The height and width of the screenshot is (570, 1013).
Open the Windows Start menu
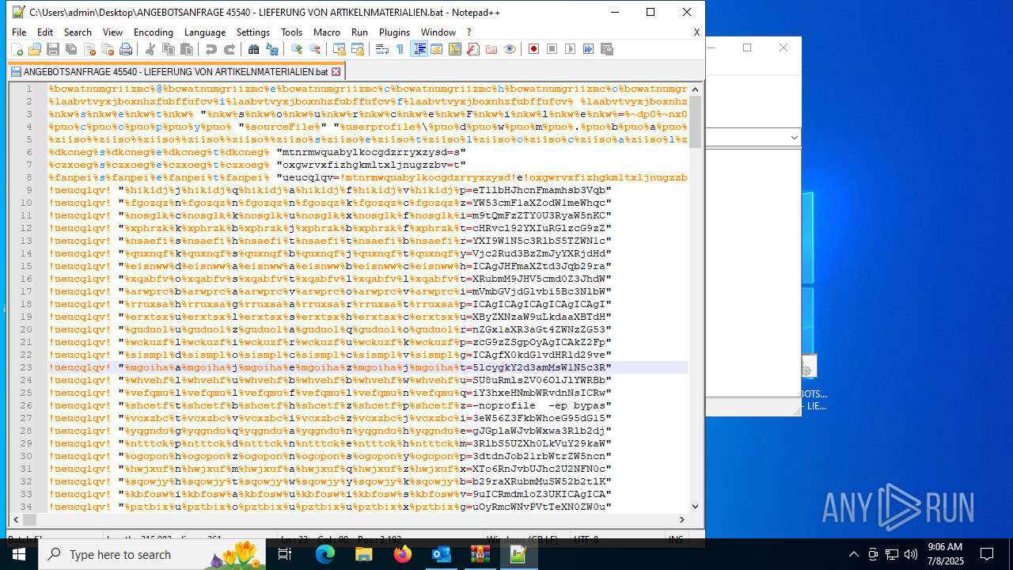[19, 554]
